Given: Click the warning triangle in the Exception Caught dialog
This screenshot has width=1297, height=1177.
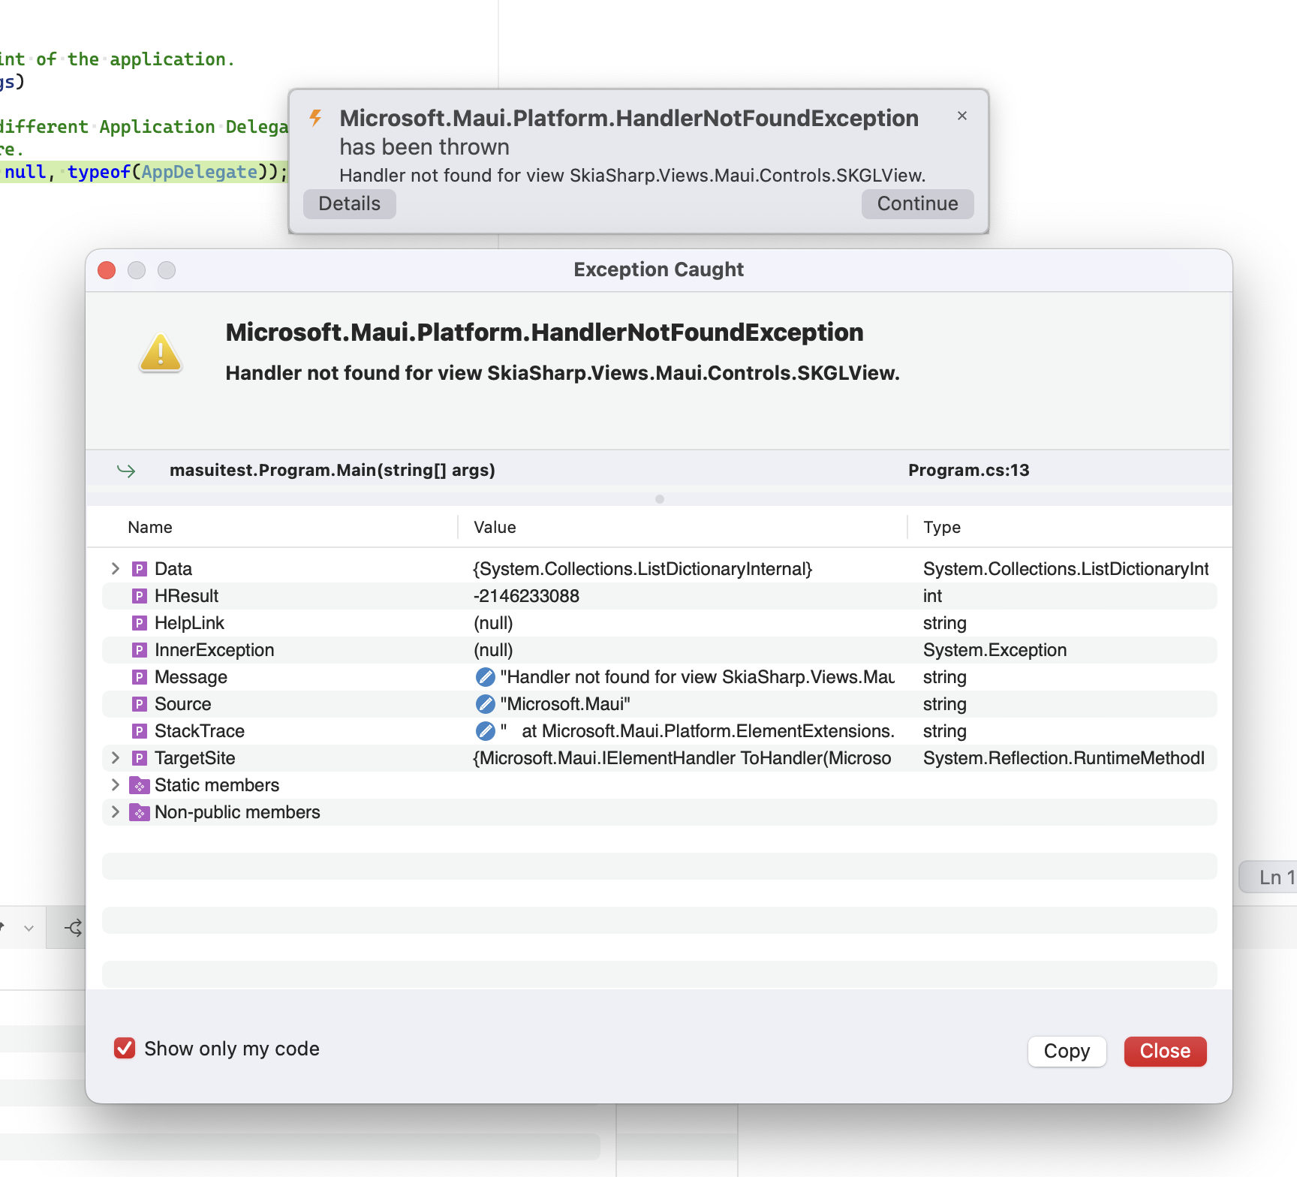Looking at the screenshot, I should click(160, 351).
